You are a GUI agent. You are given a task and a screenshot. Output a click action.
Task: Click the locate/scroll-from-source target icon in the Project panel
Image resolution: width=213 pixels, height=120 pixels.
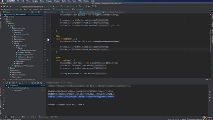[32, 12]
